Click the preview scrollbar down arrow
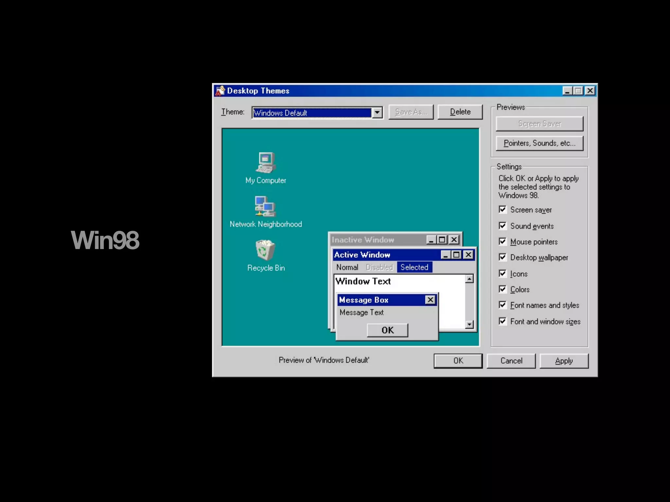This screenshot has height=502, width=670. 469,324
